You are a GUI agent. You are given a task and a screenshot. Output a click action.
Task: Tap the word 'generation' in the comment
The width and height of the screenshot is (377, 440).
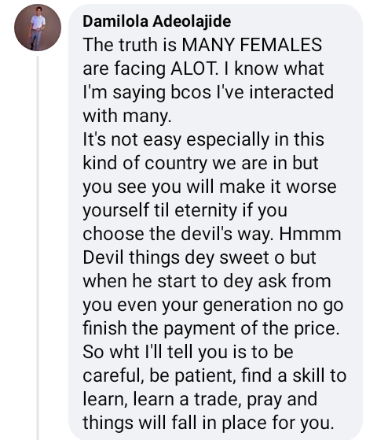[x=247, y=305]
